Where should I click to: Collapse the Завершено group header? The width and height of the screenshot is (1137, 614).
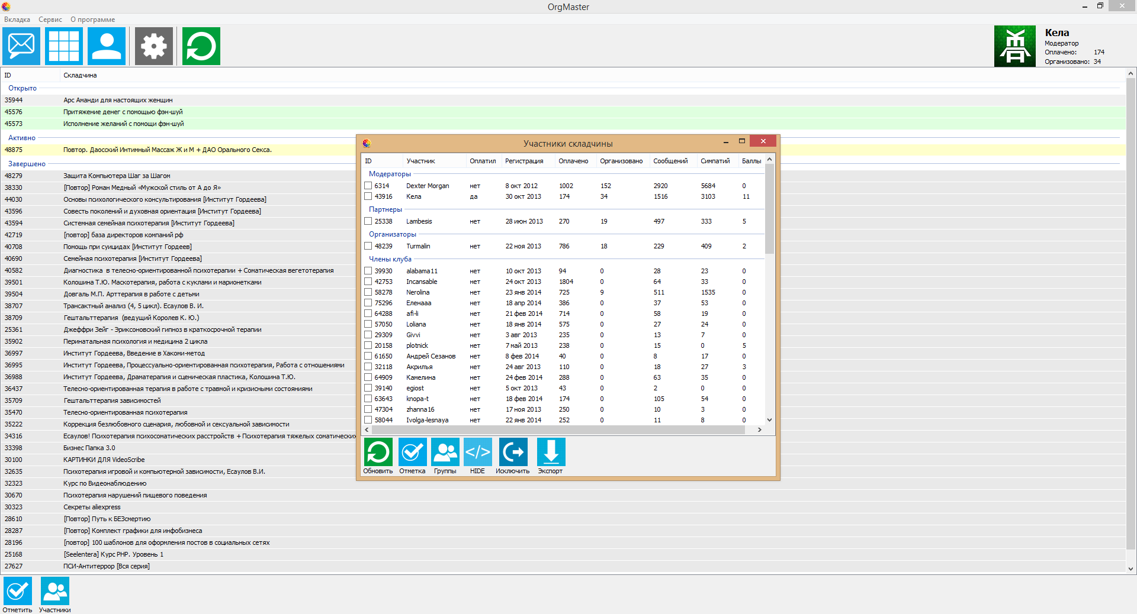coord(27,164)
